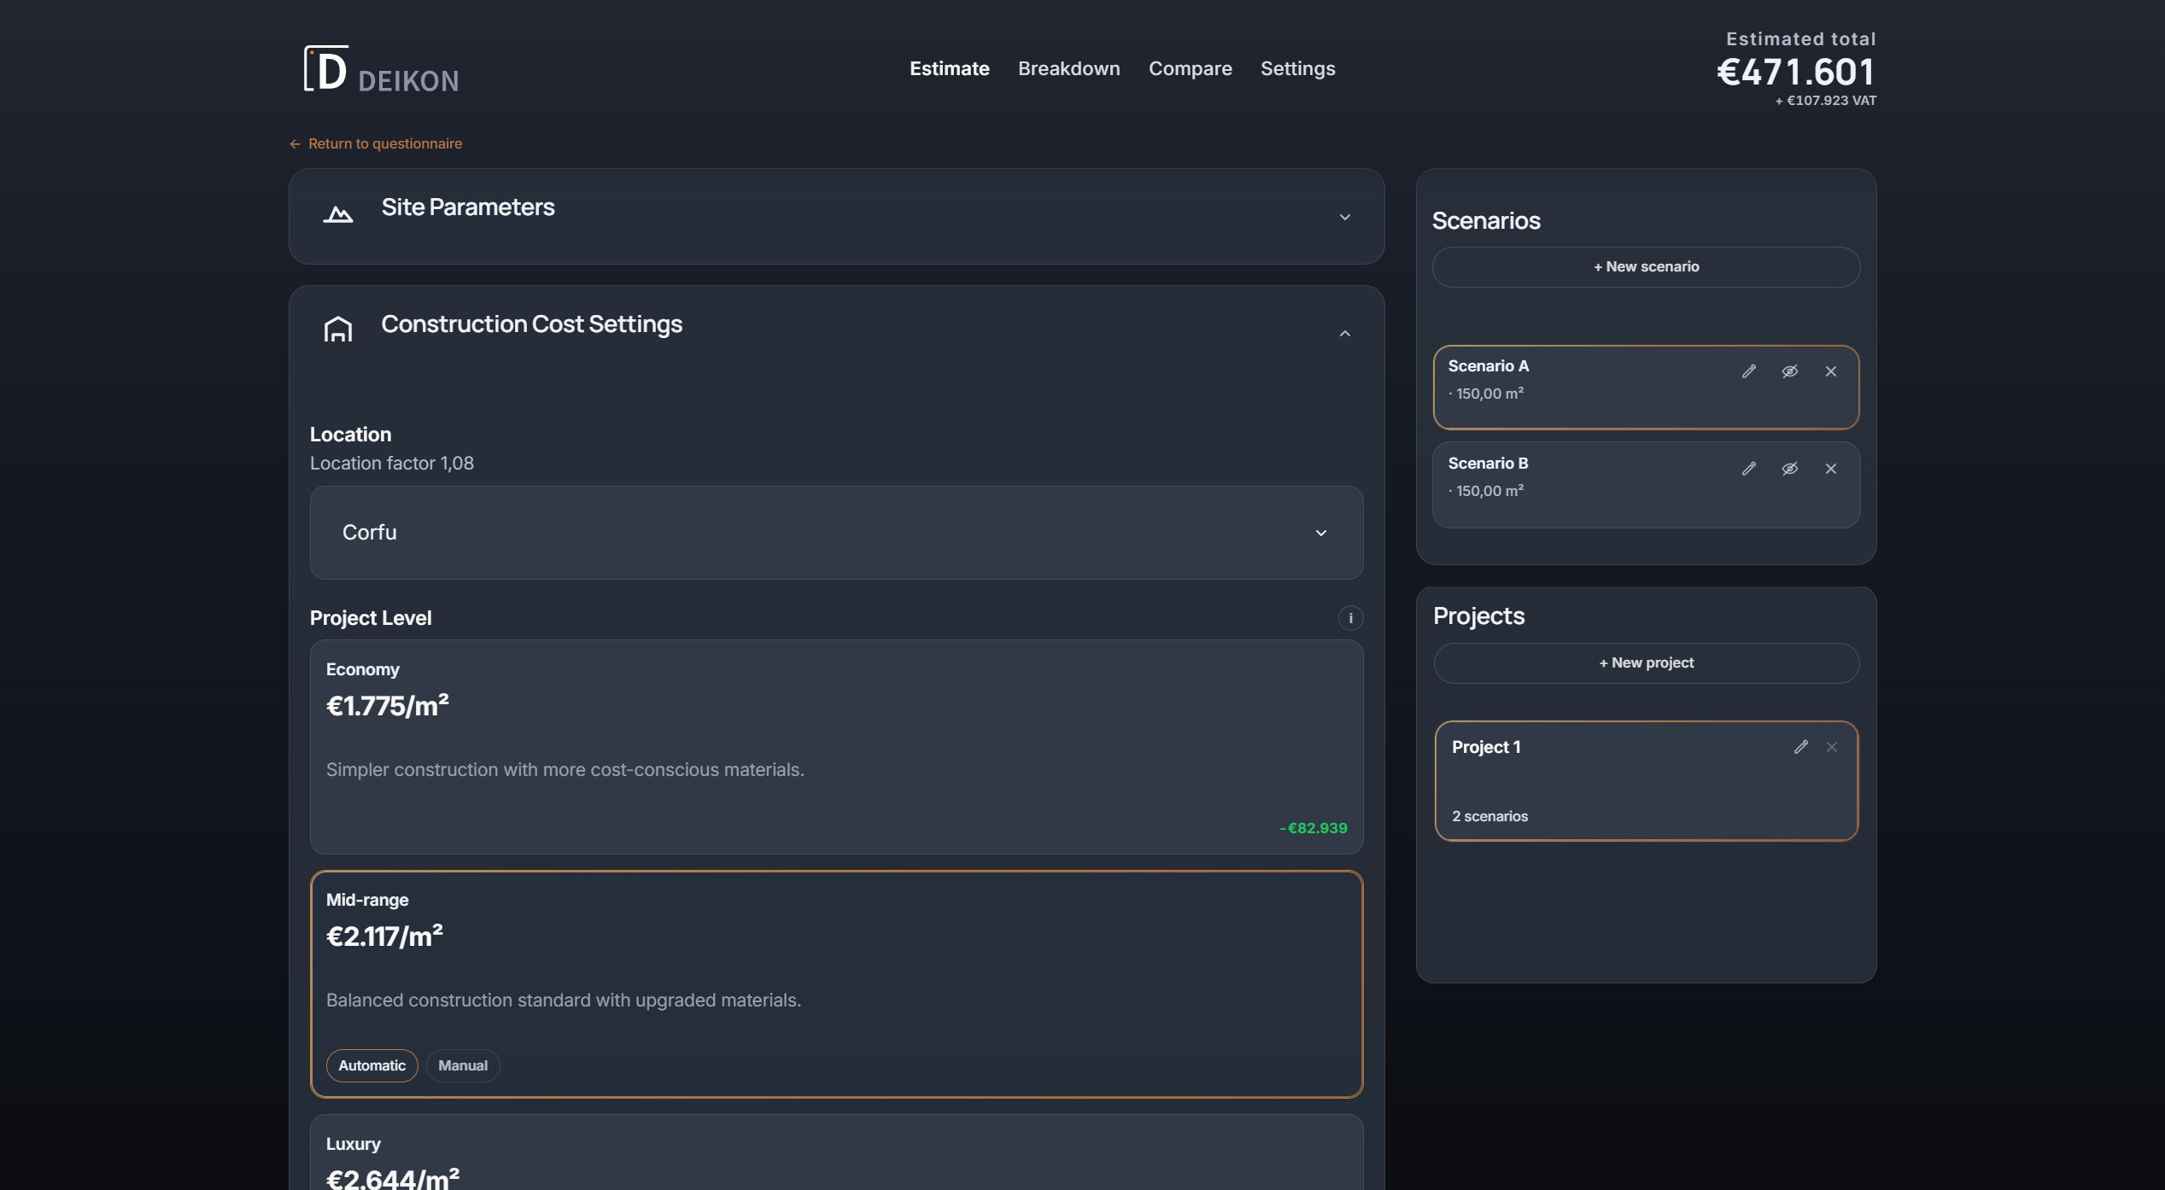Click the Site Parameters mountain icon
Image resolution: width=2165 pixels, height=1190 pixels.
pyautogui.click(x=338, y=214)
